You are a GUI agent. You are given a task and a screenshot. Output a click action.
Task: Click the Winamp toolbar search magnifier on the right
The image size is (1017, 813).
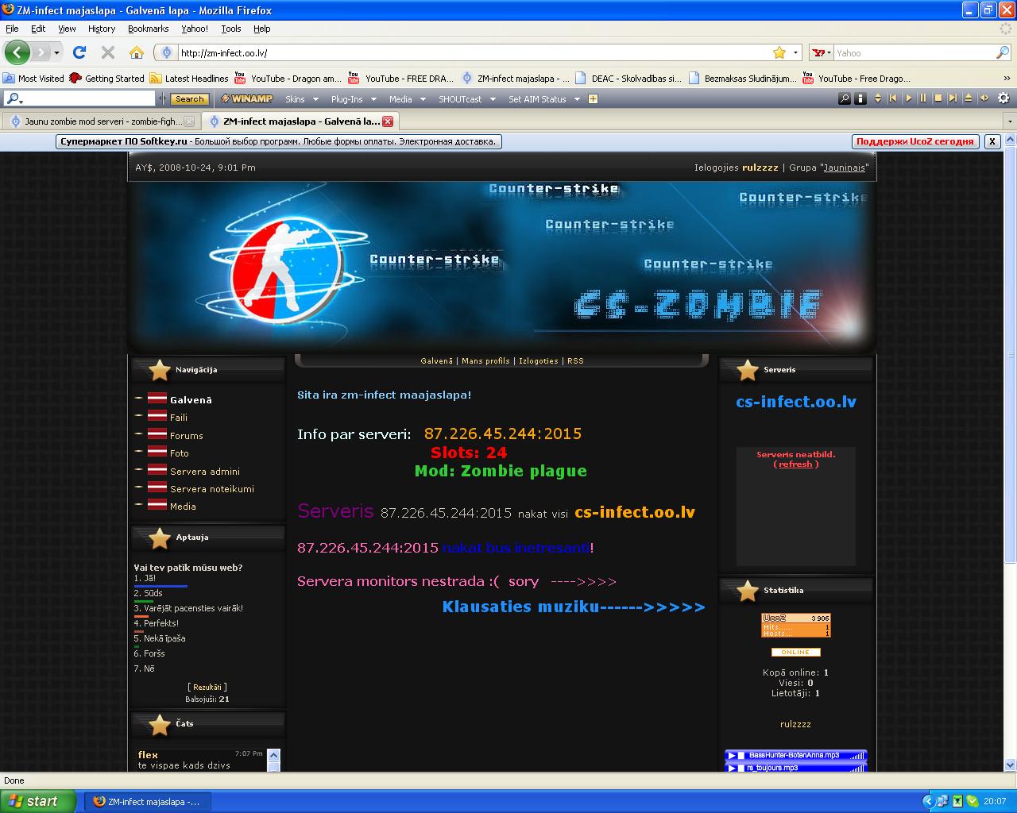[x=845, y=99]
